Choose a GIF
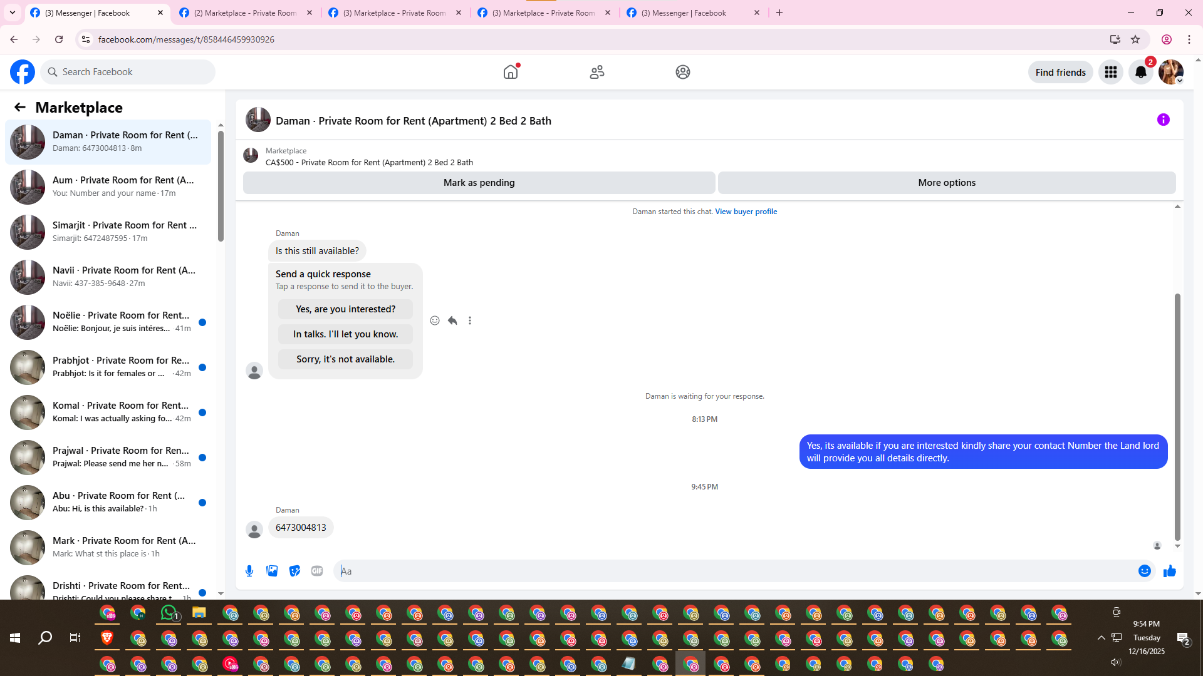Viewport: 1203px width, 676px height. [317, 571]
